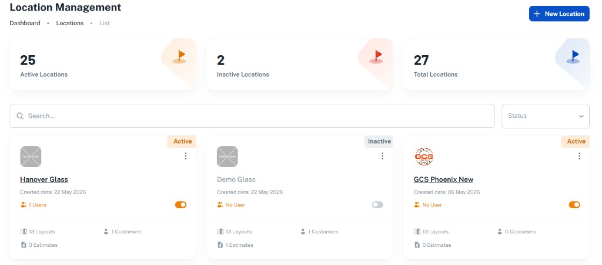
Task: Open the Hanover Glass three-dot menu
Action: pos(186,156)
